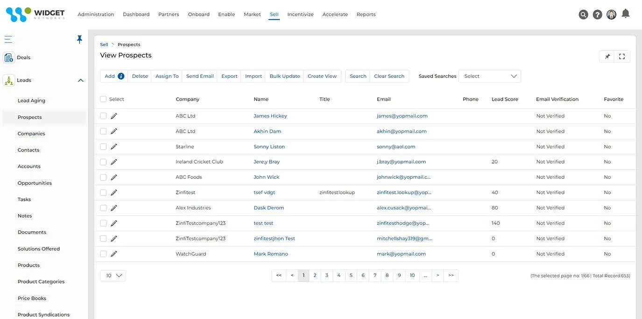The image size is (642, 319).
Task: Edit the Jere.y Bray row pencil
Action: [x=114, y=162]
